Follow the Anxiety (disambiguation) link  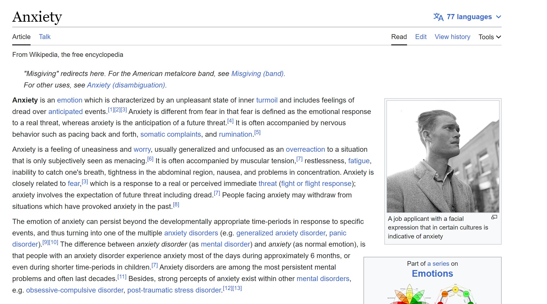[x=126, y=85]
